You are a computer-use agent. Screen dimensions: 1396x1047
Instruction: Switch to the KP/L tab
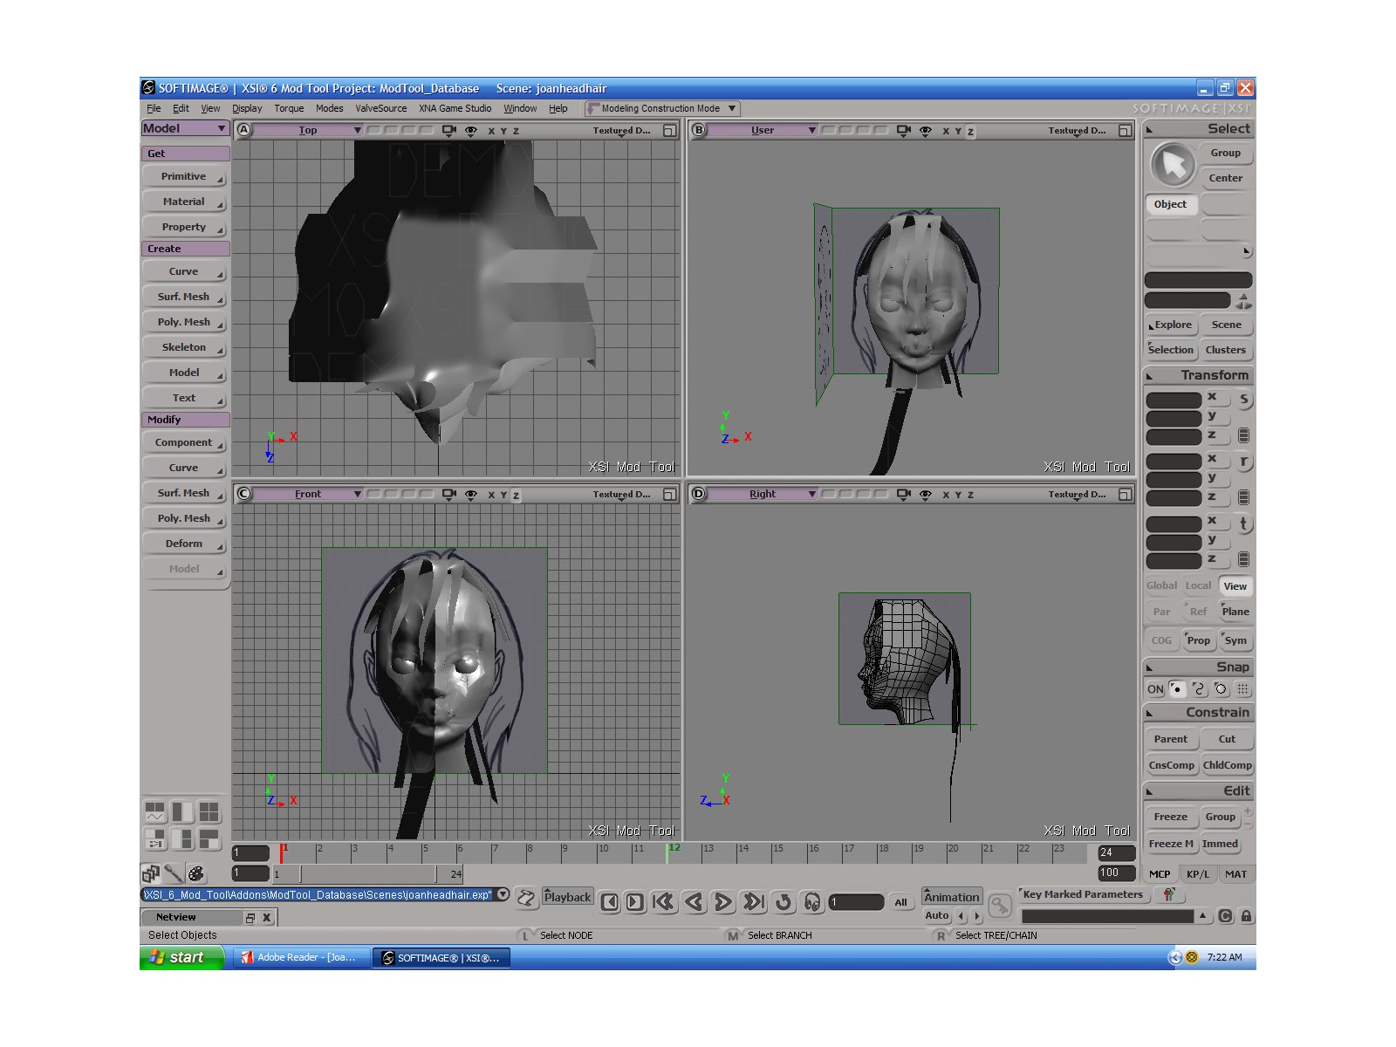(x=1198, y=873)
